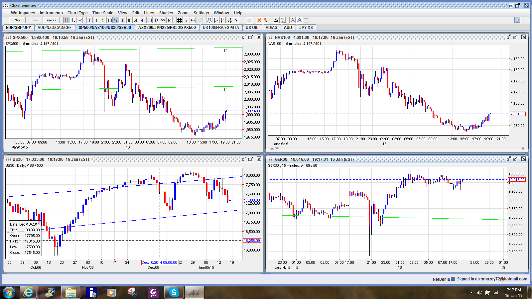This screenshot has height=299, width=532.
Task: Set time scale to 8H
Action: (x=150, y=20)
